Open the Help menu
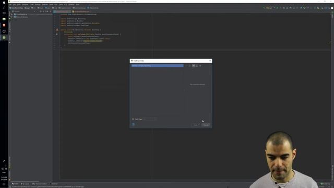This screenshot has height=188, width=334. (x=78, y=5)
